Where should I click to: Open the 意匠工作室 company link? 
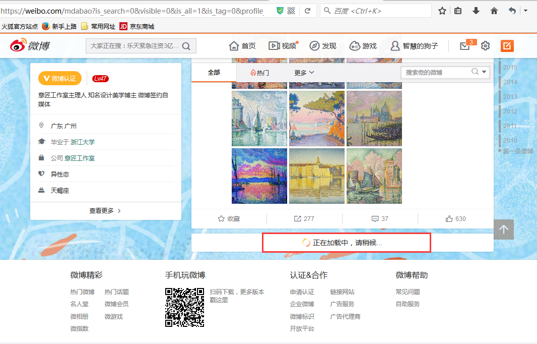[x=80, y=158]
